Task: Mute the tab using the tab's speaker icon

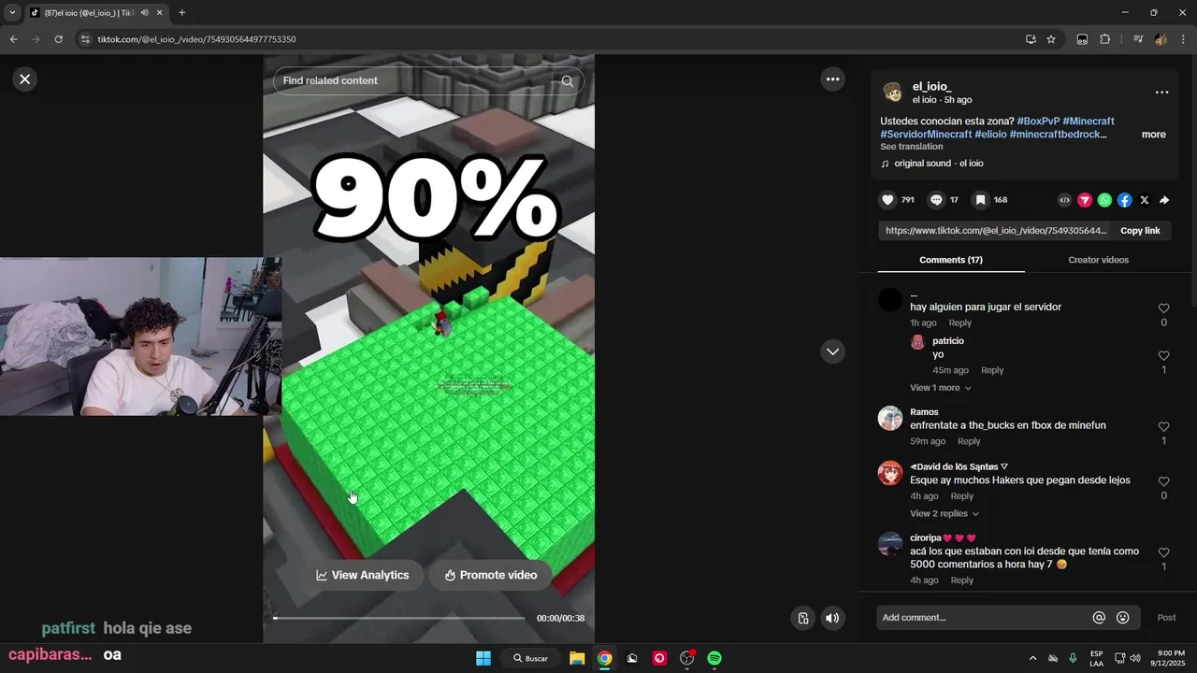Action: [144, 13]
